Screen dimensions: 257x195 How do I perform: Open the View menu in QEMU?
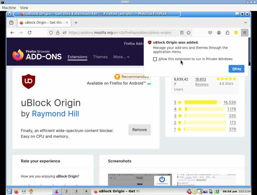click(24, 8)
